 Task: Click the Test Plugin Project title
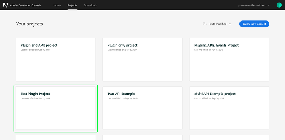(x=35, y=94)
